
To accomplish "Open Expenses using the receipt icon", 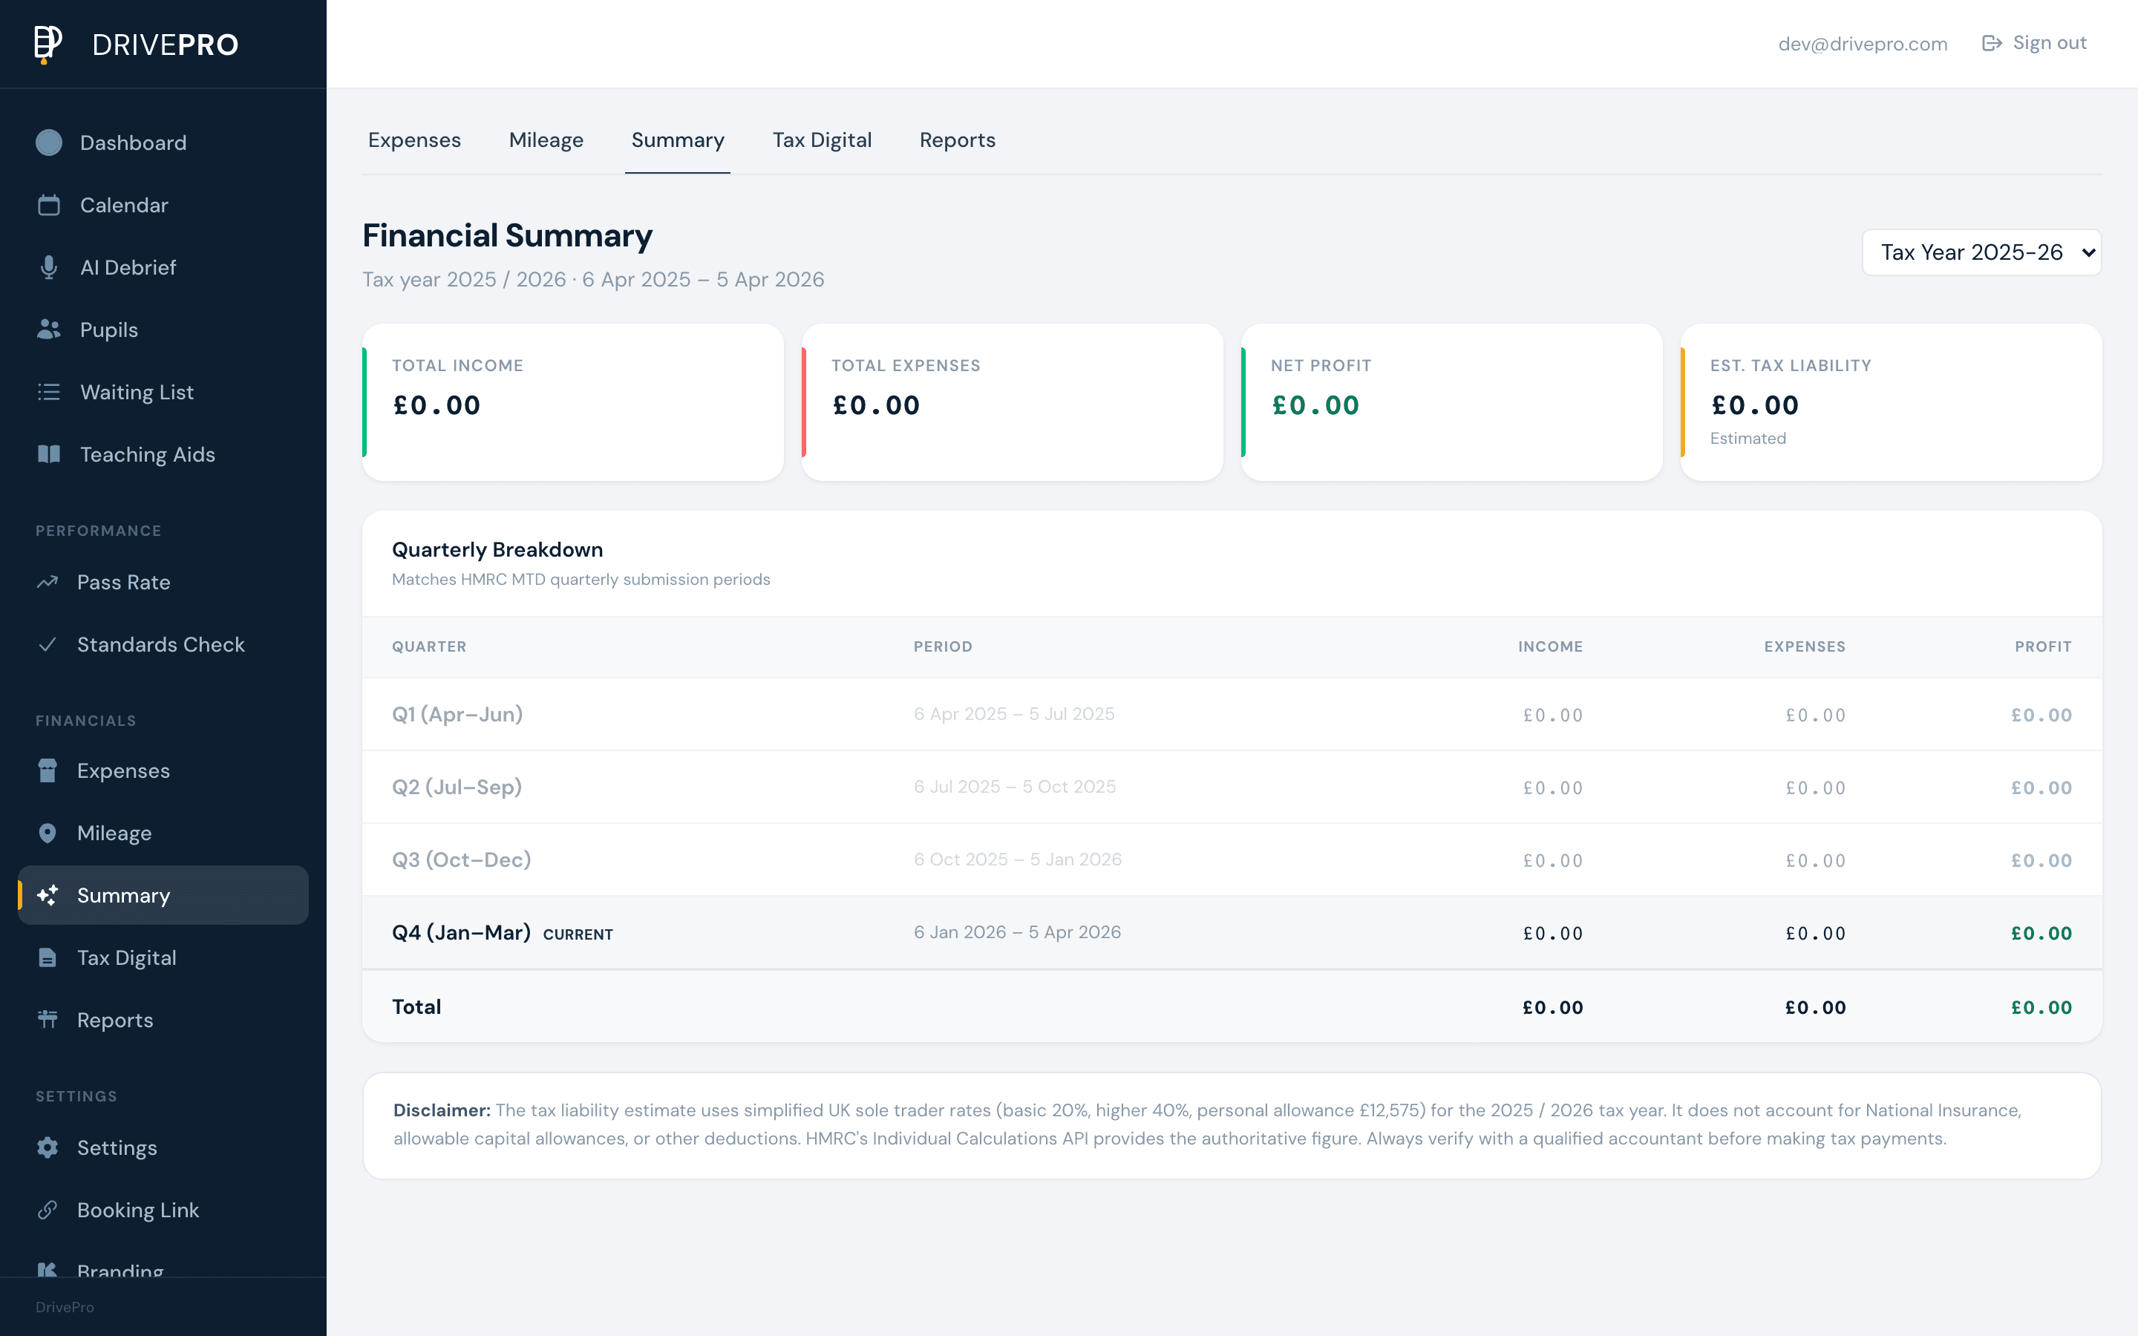I will (48, 770).
